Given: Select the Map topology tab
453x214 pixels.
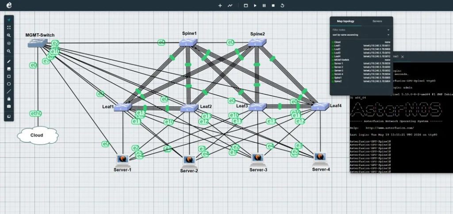Looking at the screenshot, I should coord(346,21).
